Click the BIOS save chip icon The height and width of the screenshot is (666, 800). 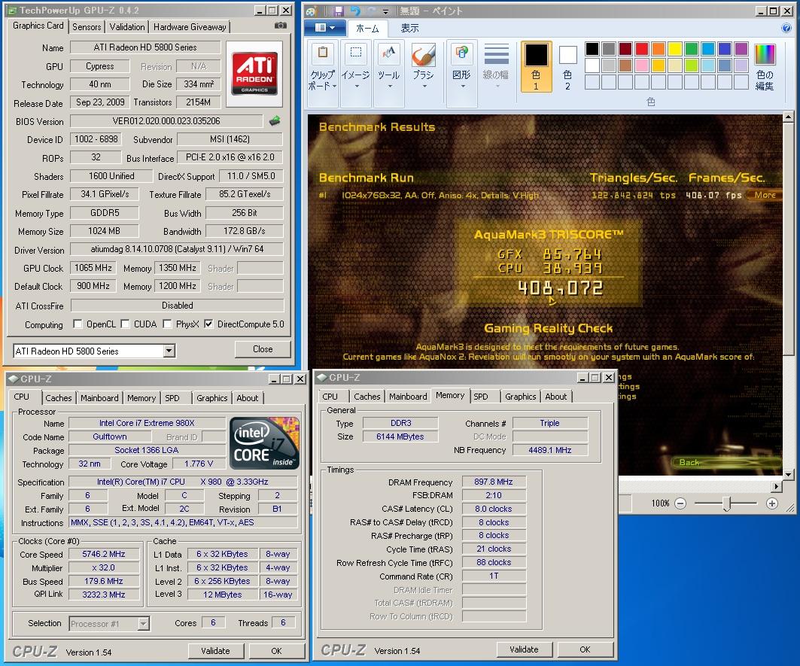(275, 121)
